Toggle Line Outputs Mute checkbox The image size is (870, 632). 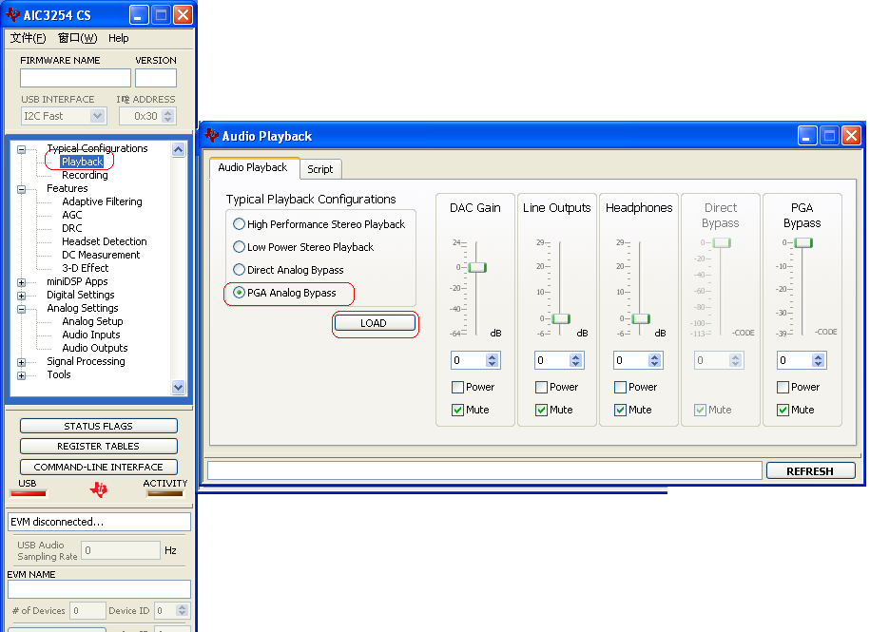542,410
